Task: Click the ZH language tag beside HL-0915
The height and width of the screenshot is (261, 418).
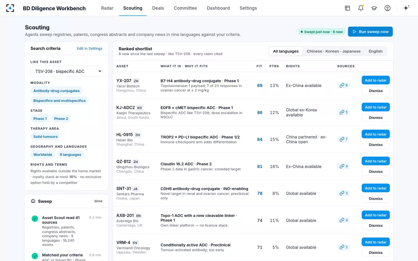Action: click(x=138, y=135)
